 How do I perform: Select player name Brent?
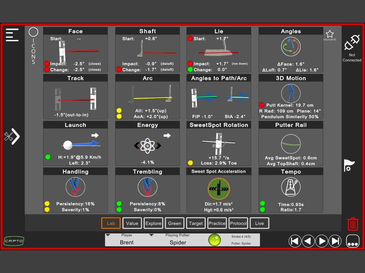point(127,242)
